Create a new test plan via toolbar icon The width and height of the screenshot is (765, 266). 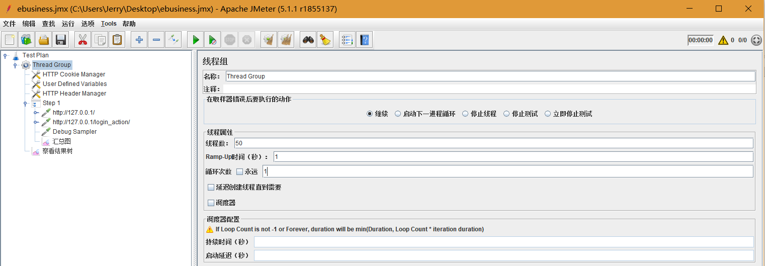(x=10, y=40)
